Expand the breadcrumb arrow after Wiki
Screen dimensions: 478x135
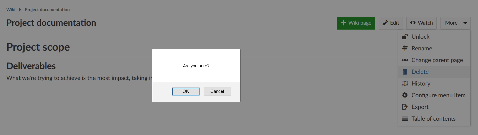[x=20, y=10]
